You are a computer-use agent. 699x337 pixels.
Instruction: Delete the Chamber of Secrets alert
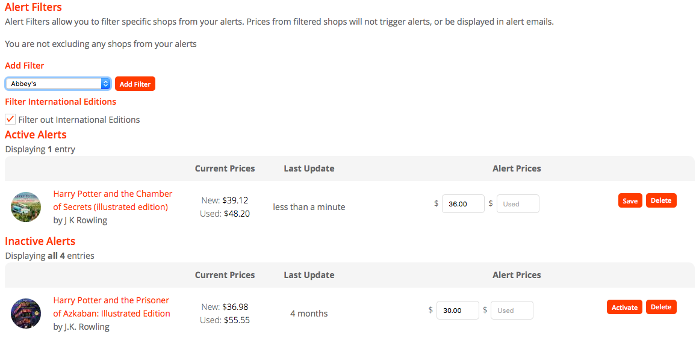coord(661,200)
